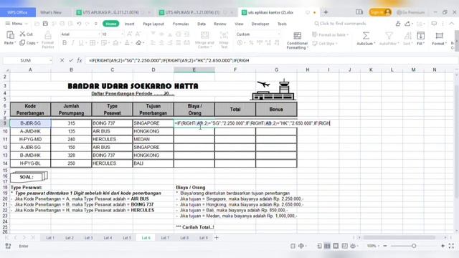Click the Undo arrow
Viewport: 459px width, 258px height.
coord(79,24)
